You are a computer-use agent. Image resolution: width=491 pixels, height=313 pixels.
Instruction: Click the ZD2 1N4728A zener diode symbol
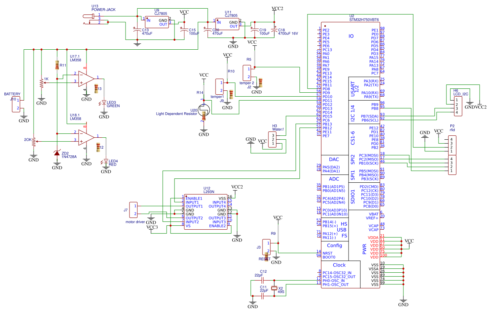[56, 153]
